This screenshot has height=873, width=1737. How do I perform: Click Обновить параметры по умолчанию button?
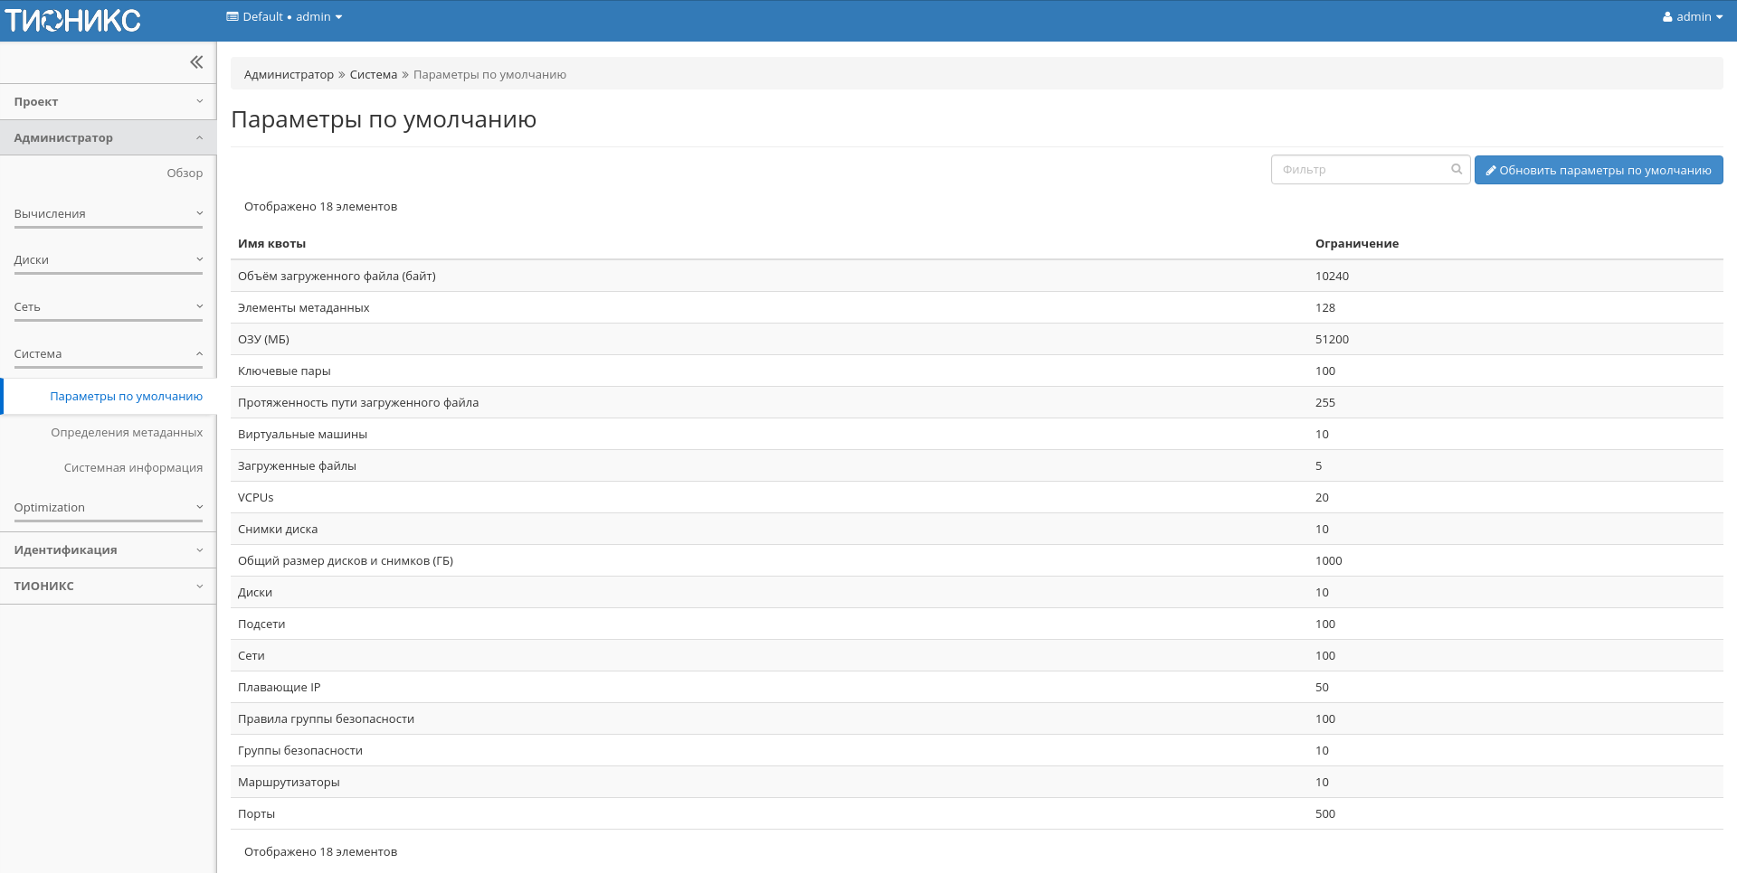coord(1598,170)
